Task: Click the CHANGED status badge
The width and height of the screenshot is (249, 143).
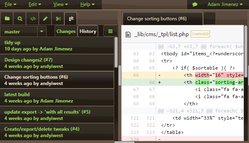Action: pos(200,34)
